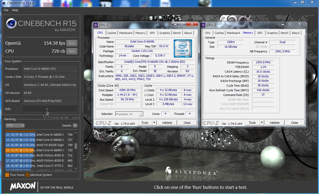Click the Info text field in Your System

[50, 109]
